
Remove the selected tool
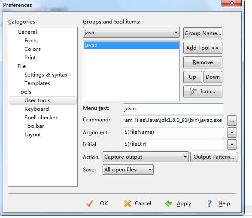coord(203,62)
